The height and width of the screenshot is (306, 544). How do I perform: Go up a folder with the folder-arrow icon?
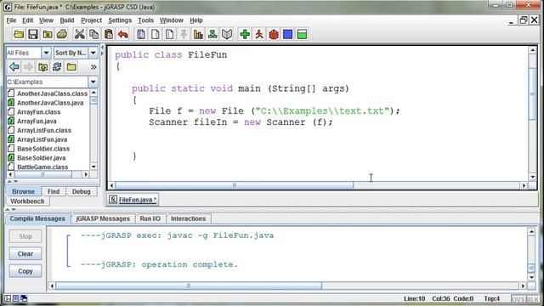pyautogui.click(x=42, y=66)
